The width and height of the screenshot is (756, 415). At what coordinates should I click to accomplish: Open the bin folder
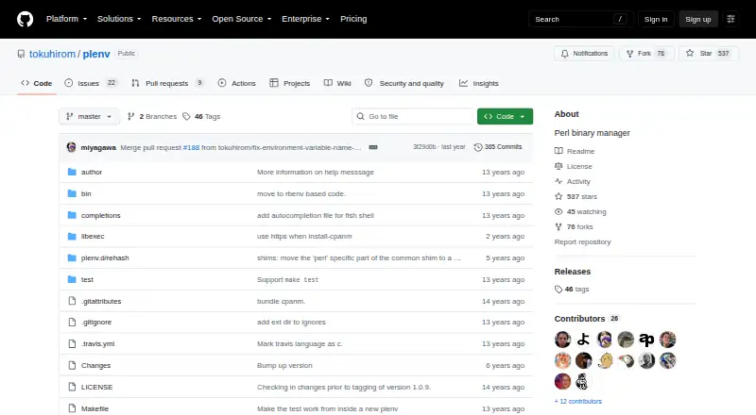pos(86,193)
